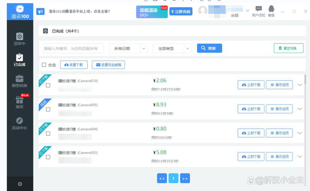Go to previous page with << button
Image resolution: width=310 pixels, height=191 pixels.
click(162, 178)
